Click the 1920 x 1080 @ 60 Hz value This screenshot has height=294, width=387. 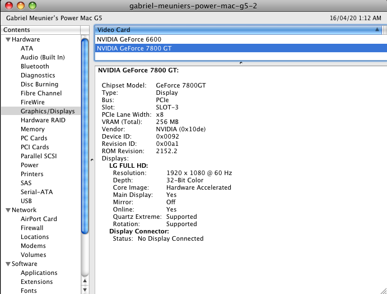[x=199, y=173]
